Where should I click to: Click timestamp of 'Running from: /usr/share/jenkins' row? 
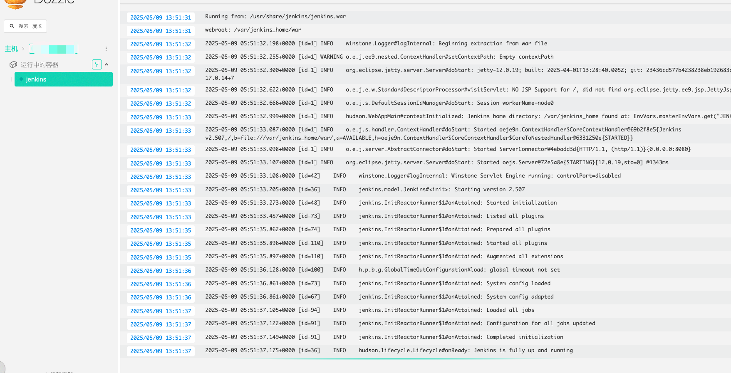pos(161,17)
